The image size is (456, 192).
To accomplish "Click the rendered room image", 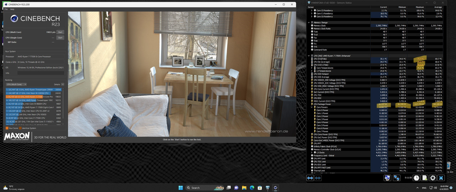I will click(x=182, y=74).
